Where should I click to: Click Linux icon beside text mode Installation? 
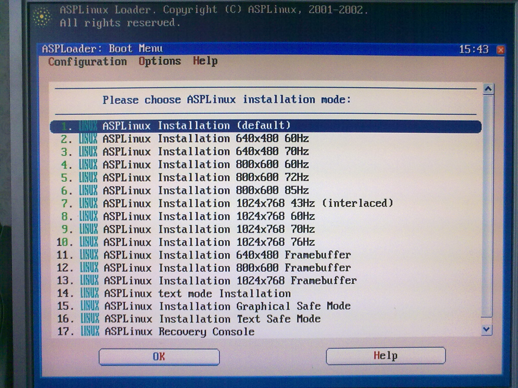(x=89, y=293)
